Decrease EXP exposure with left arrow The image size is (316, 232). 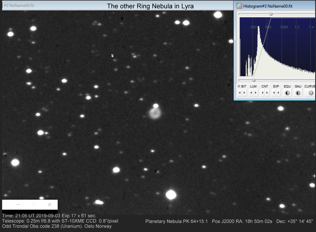274,93
